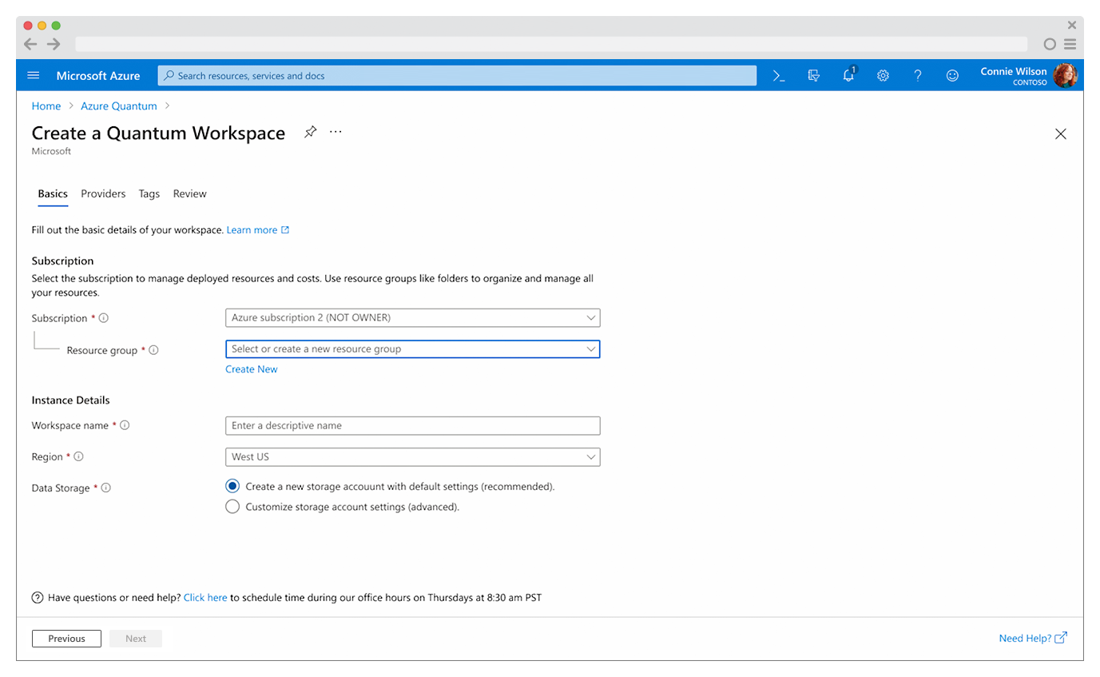The width and height of the screenshot is (1100, 677).
Task: Switch to the Providers tab
Action: click(x=103, y=193)
